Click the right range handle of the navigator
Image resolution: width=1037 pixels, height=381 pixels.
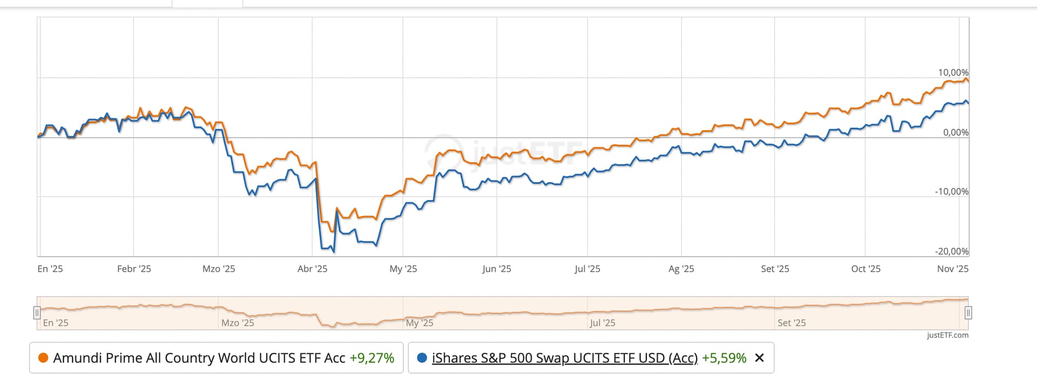(x=968, y=312)
